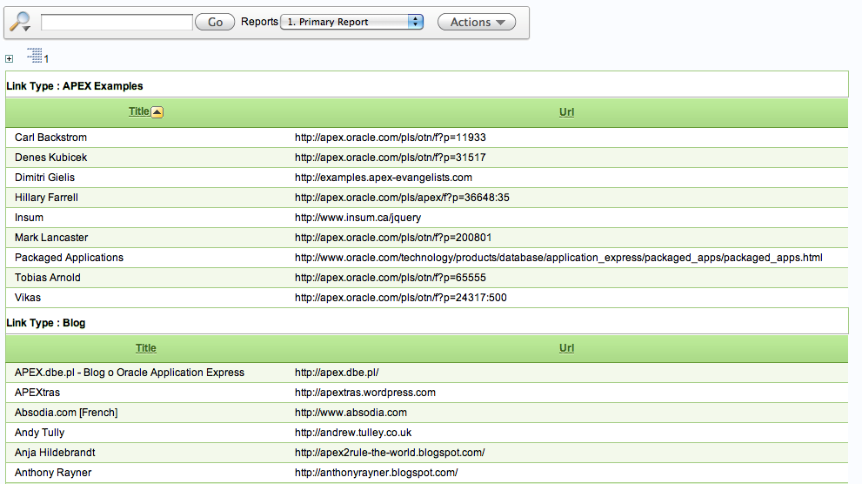862x484 pixels.
Task: Click the Packaged Applications title cell
Action: (x=69, y=258)
